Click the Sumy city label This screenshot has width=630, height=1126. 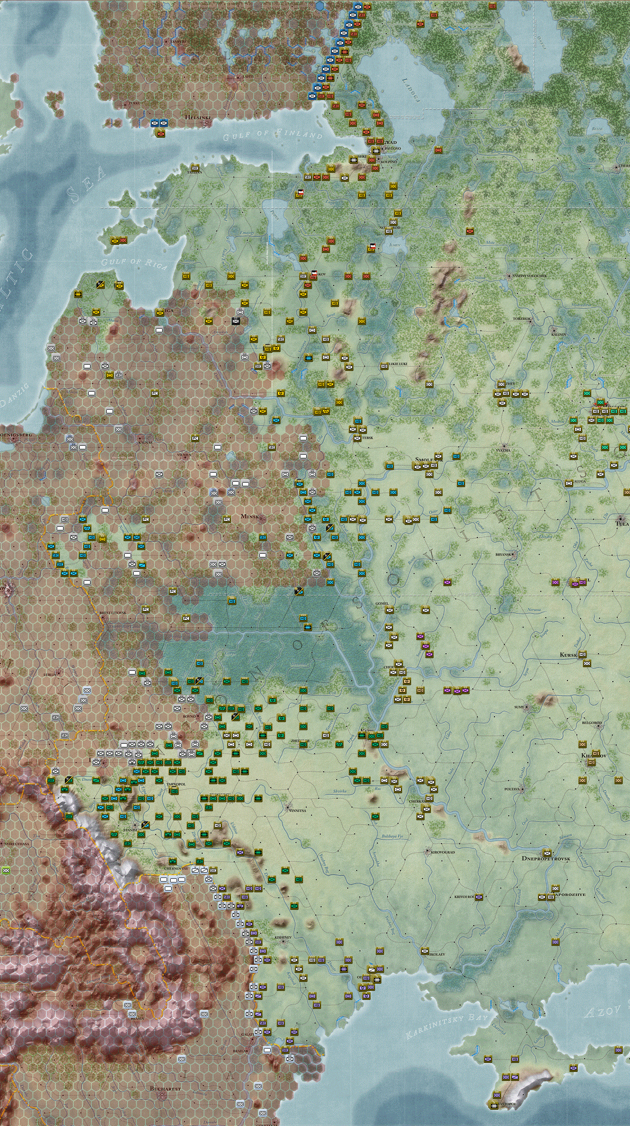[519, 707]
